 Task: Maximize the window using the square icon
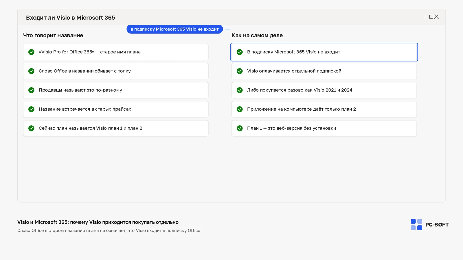pos(431,17)
